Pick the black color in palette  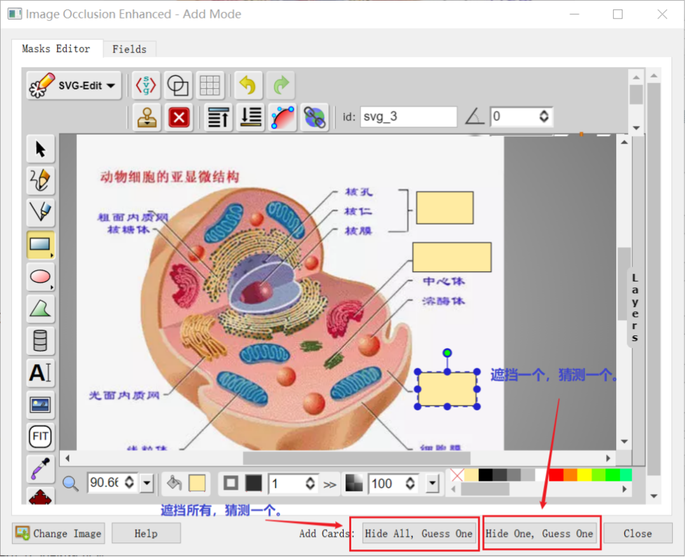[486, 474]
